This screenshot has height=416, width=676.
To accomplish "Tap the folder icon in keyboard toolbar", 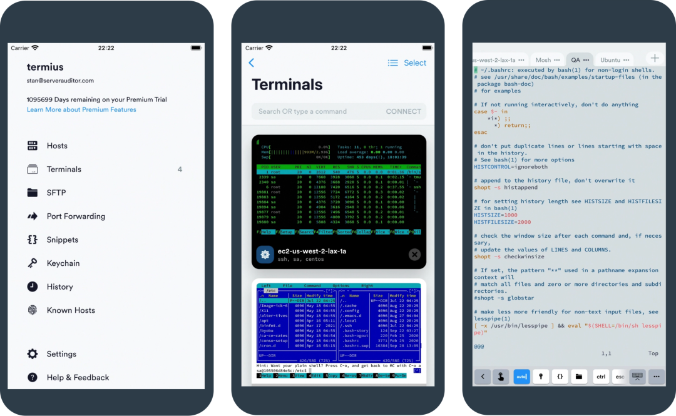I will point(580,377).
